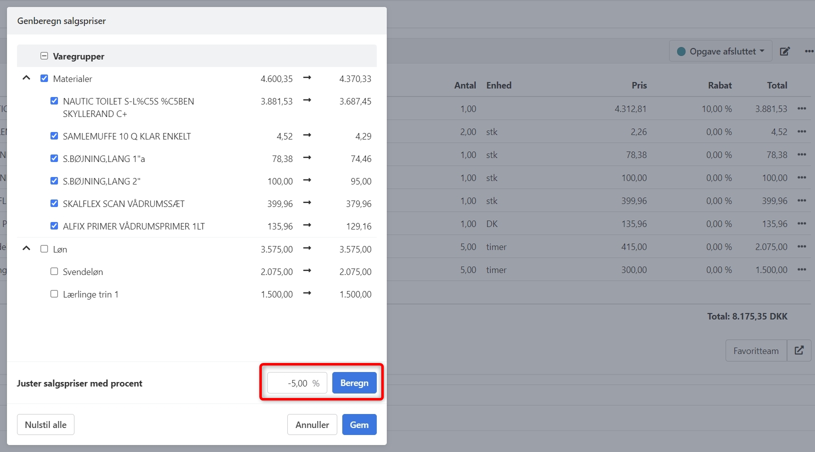Open the Opgave afsluttet status dropdown
This screenshot has width=815, height=452.
[720, 51]
